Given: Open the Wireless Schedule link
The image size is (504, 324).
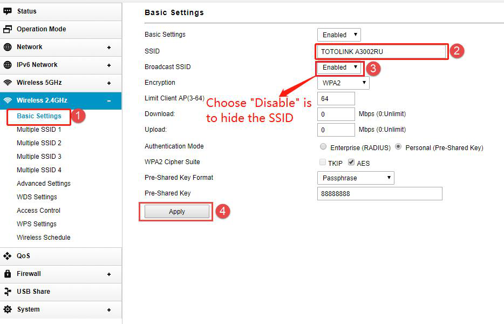Looking at the screenshot, I should (x=43, y=238).
